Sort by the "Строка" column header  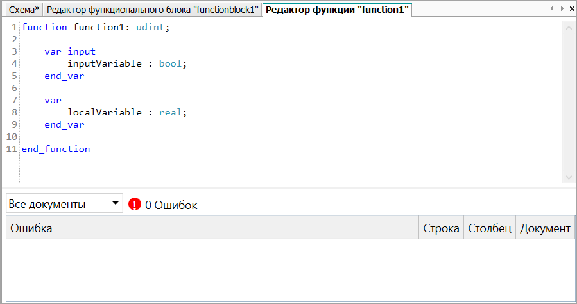click(441, 228)
